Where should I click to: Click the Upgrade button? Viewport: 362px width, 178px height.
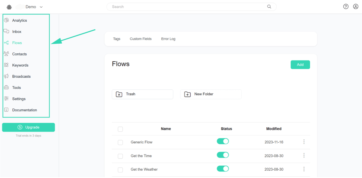(x=28, y=127)
